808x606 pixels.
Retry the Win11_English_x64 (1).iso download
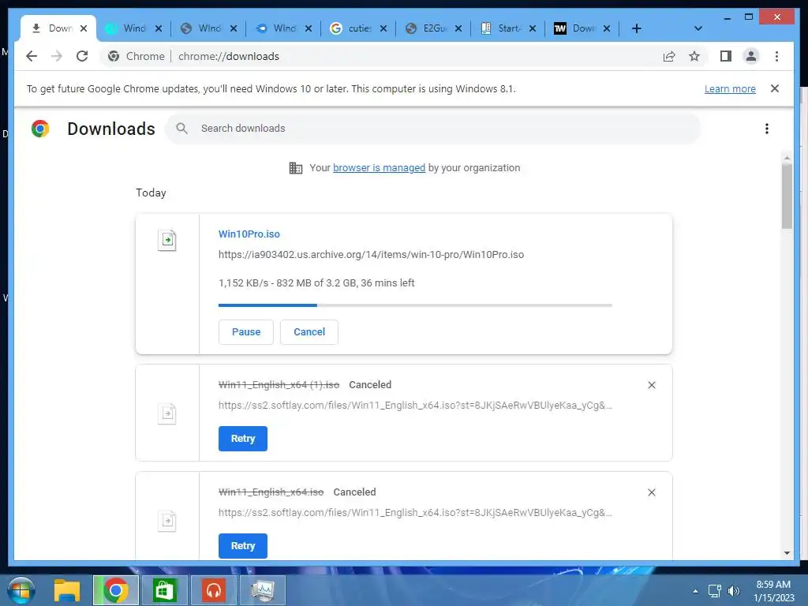point(243,439)
